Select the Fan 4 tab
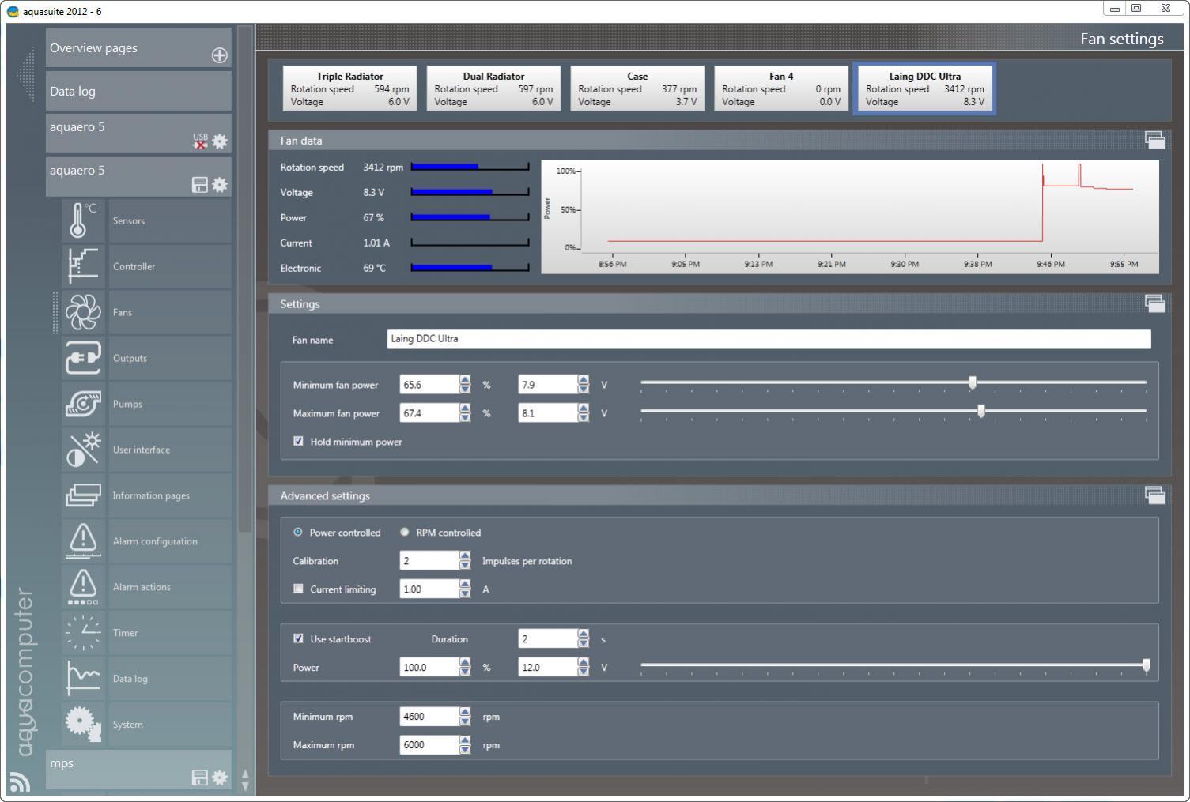 pos(781,88)
